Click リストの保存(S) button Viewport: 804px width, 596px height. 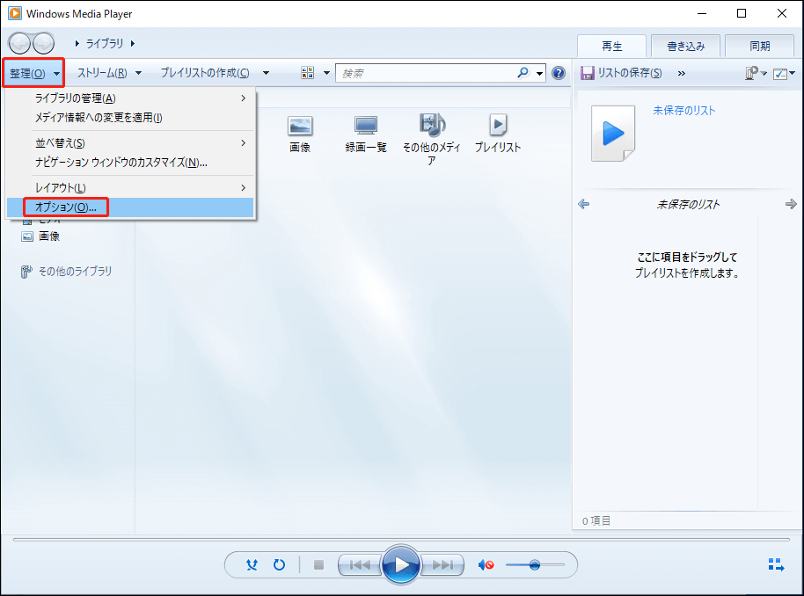(x=621, y=73)
